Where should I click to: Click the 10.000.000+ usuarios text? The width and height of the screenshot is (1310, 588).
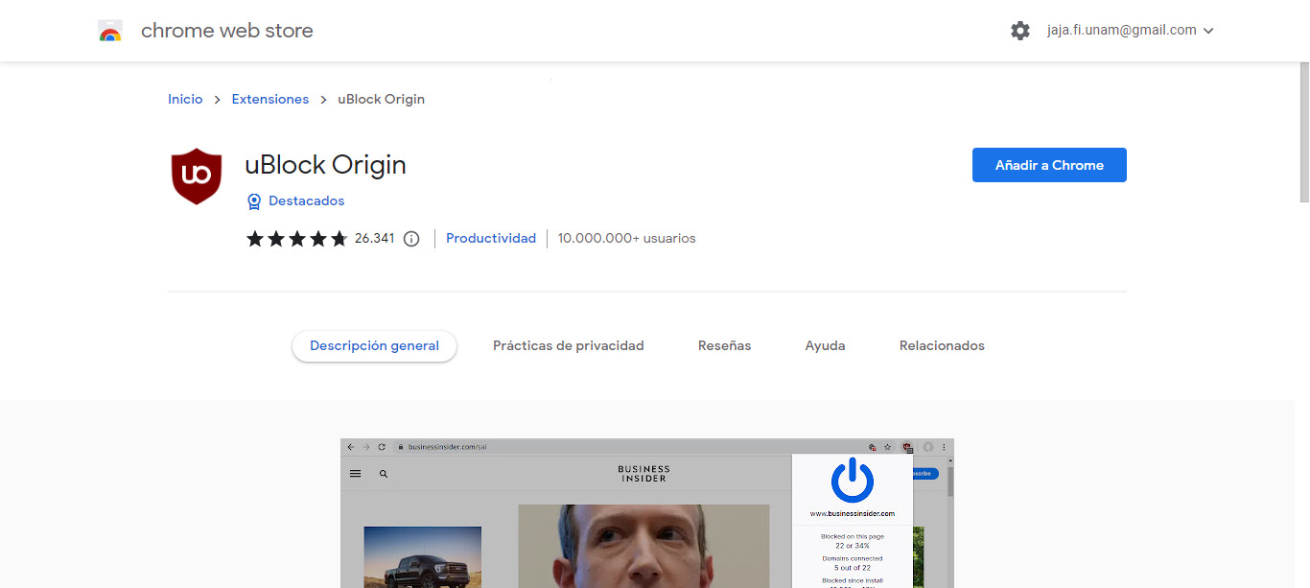(x=627, y=239)
